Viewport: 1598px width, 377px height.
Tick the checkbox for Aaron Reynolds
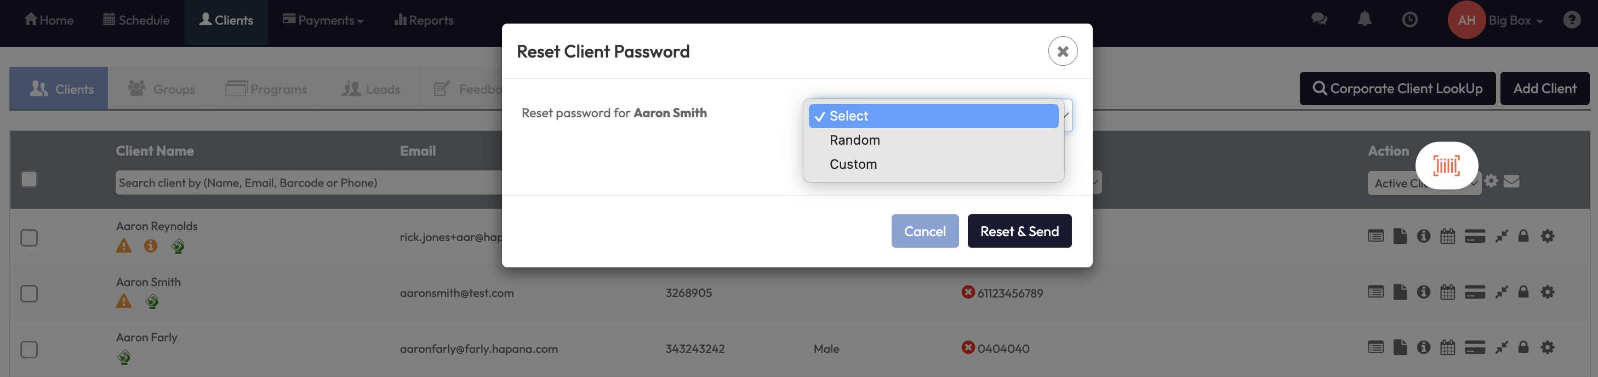click(29, 237)
